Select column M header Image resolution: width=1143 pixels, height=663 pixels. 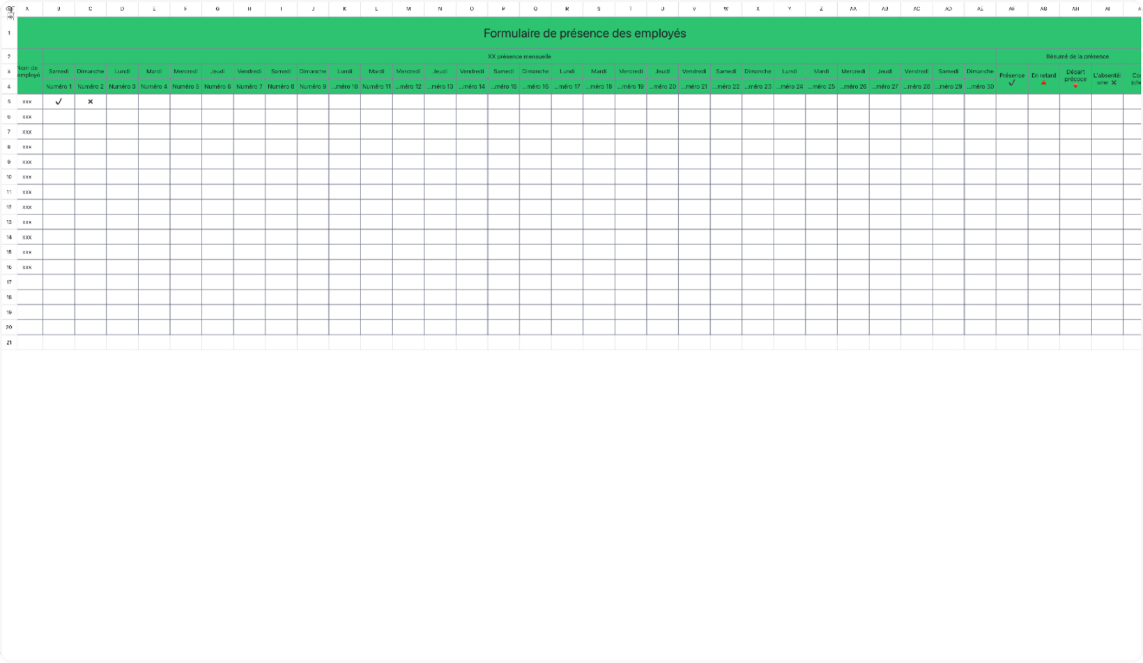point(408,9)
